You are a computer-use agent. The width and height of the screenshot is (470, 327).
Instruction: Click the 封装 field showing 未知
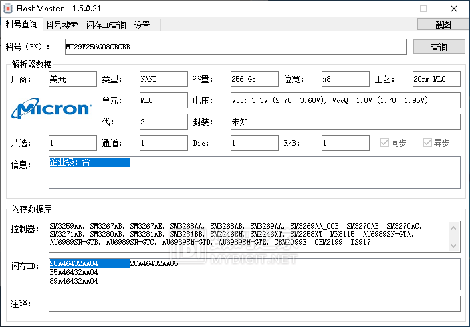tap(345, 122)
